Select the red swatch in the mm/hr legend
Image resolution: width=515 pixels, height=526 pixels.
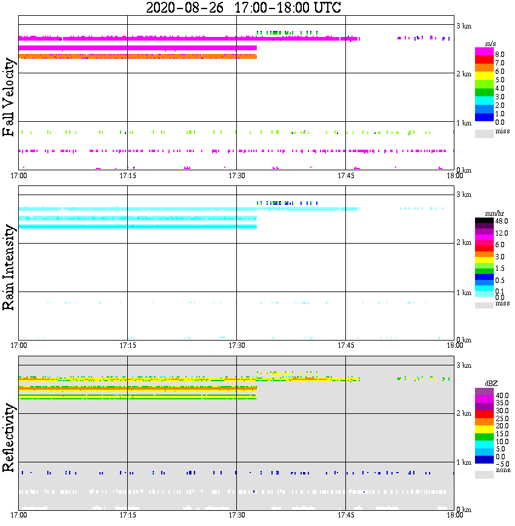(x=484, y=248)
